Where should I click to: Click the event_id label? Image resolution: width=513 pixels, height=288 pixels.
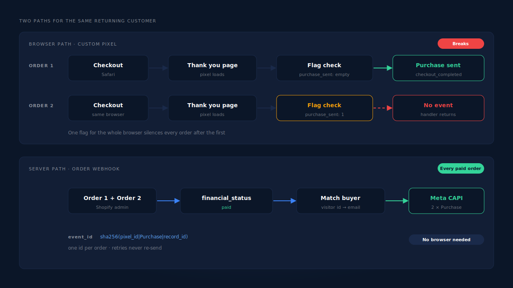click(x=80, y=237)
